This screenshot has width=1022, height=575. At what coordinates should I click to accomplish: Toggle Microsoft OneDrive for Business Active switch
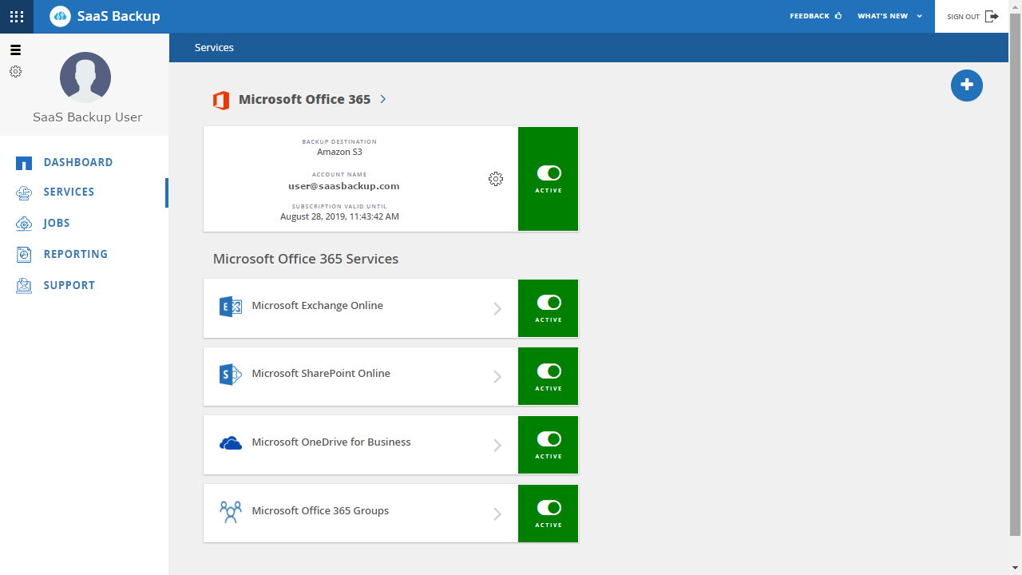[x=549, y=439]
